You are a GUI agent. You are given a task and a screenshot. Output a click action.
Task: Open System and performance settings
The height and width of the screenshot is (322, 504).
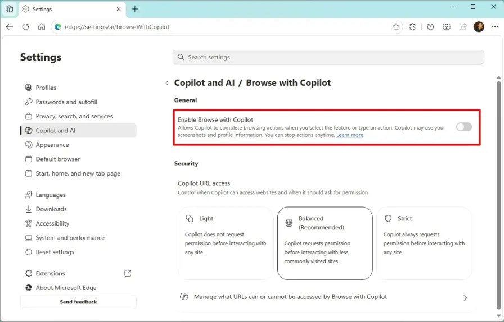[x=78, y=238]
